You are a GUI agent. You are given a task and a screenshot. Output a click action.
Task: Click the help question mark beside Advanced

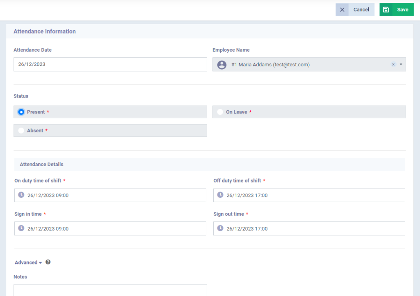[x=48, y=262]
